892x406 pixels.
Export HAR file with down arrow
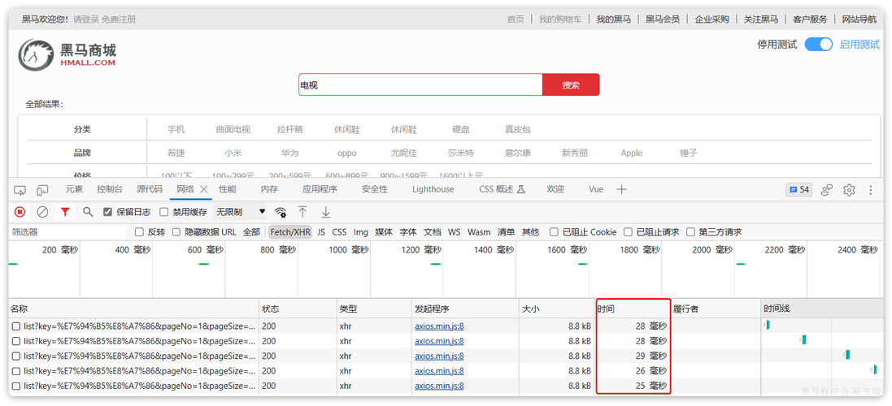pyautogui.click(x=325, y=212)
